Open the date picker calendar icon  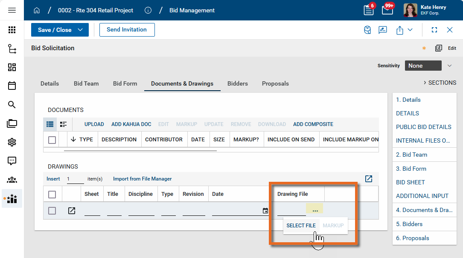(x=265, y=211)
